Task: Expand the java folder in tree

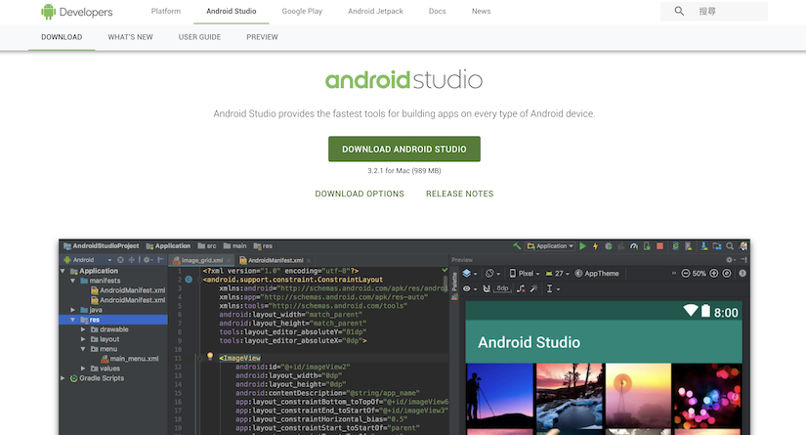Action: [x=73, y=310]
